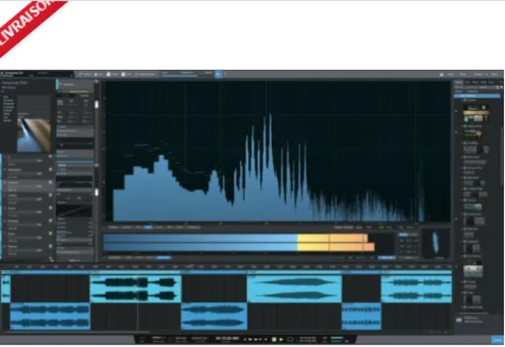Click the blue highlighted button in the top toolbar

[x=218, y=74]
